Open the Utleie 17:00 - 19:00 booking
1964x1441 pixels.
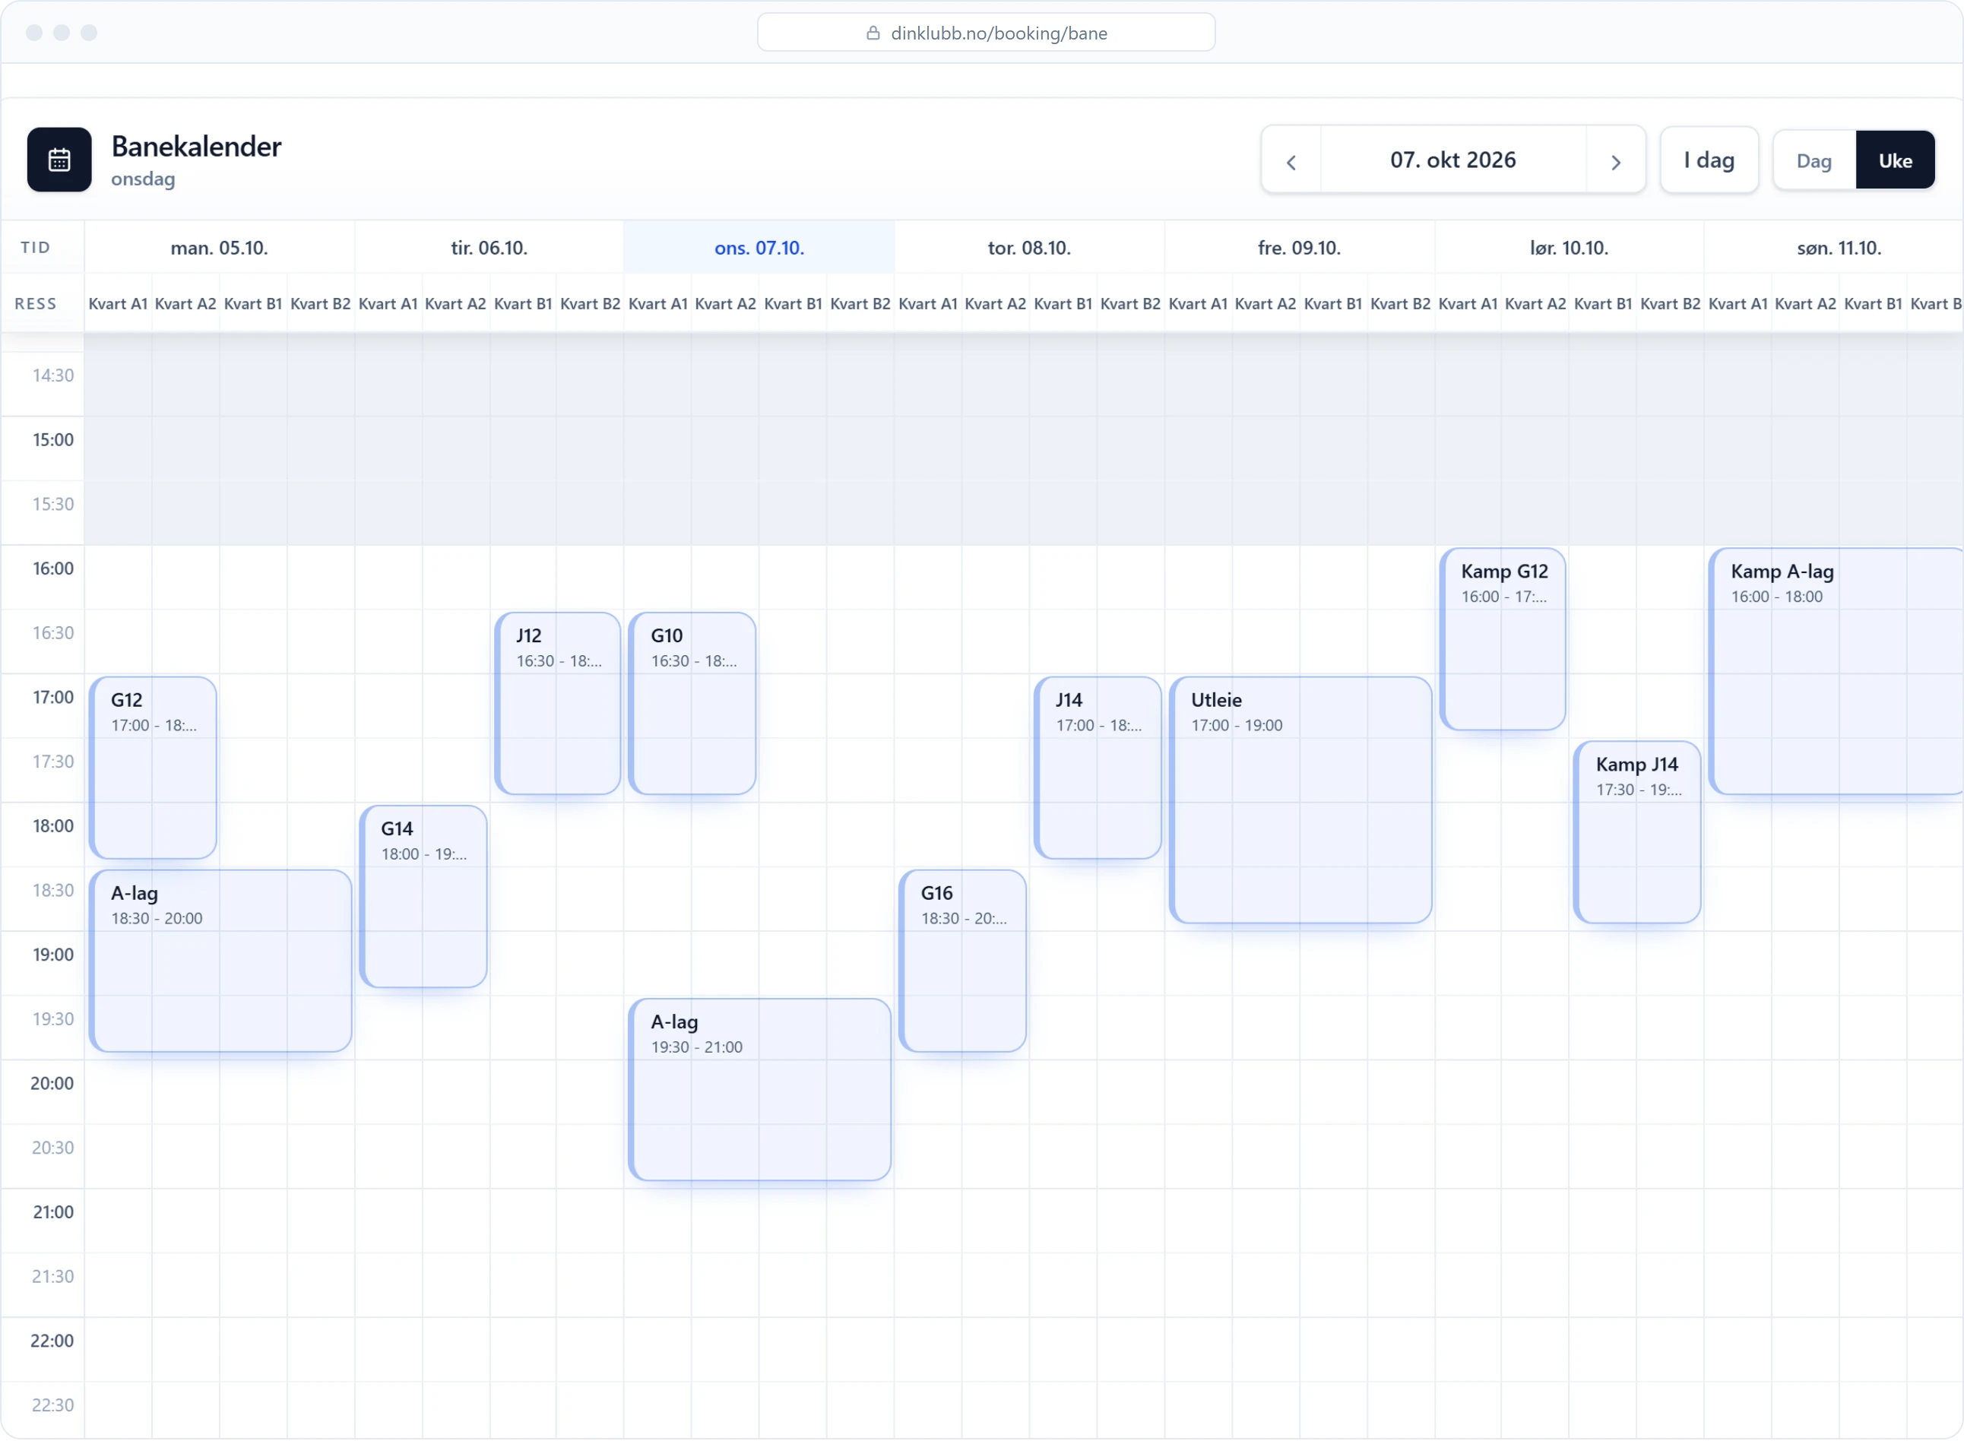tap(1300, 800)
